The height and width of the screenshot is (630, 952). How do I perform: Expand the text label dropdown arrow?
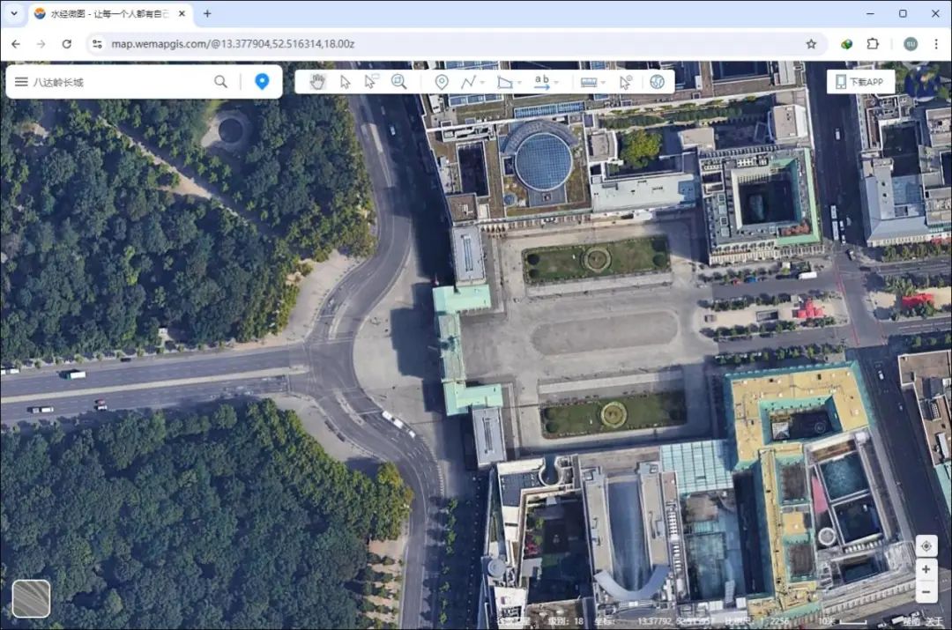556,83
